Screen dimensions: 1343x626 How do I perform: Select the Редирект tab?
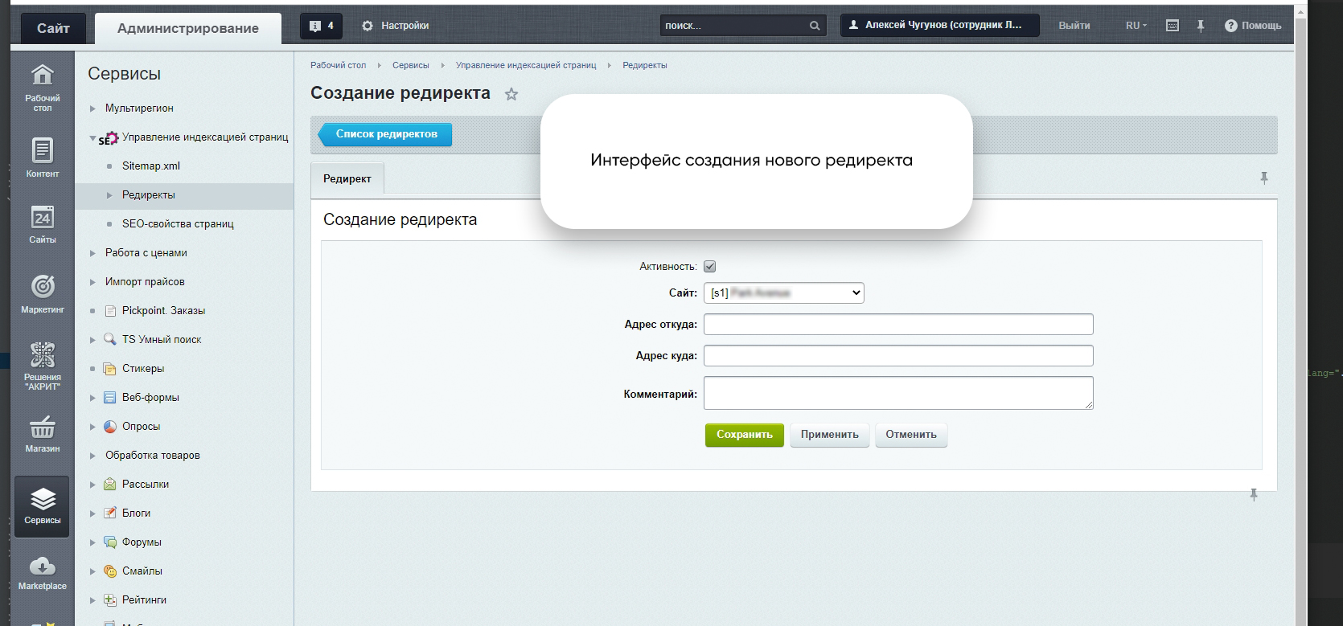click(347, 178)
